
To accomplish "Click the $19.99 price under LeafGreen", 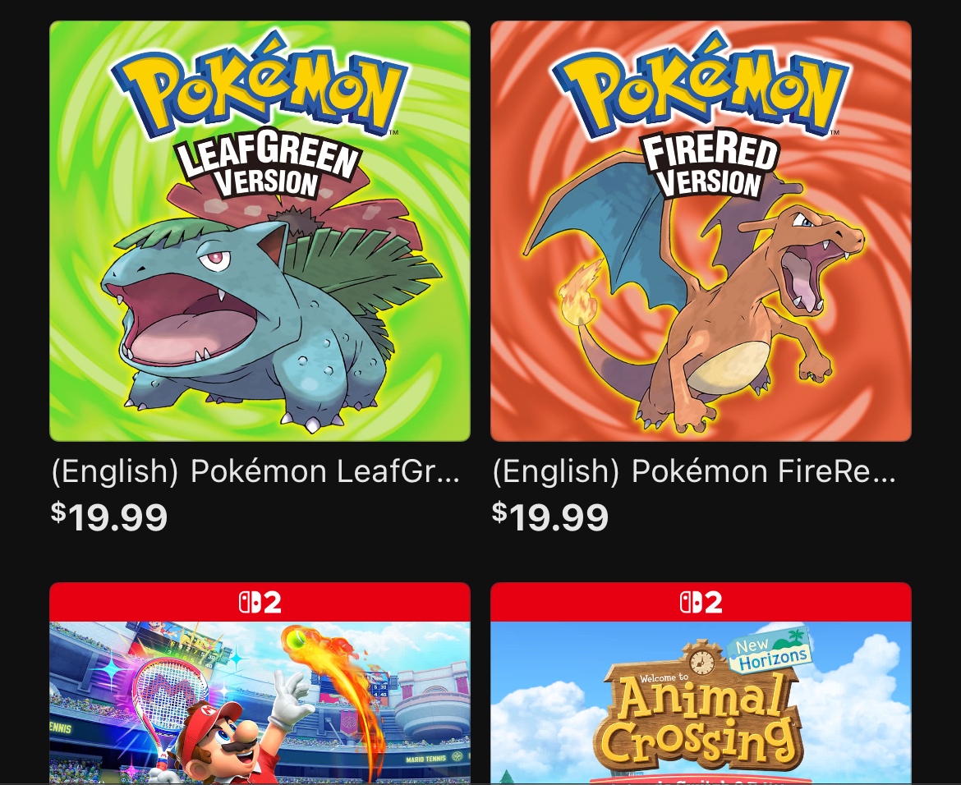I will (x=109, y=516).
